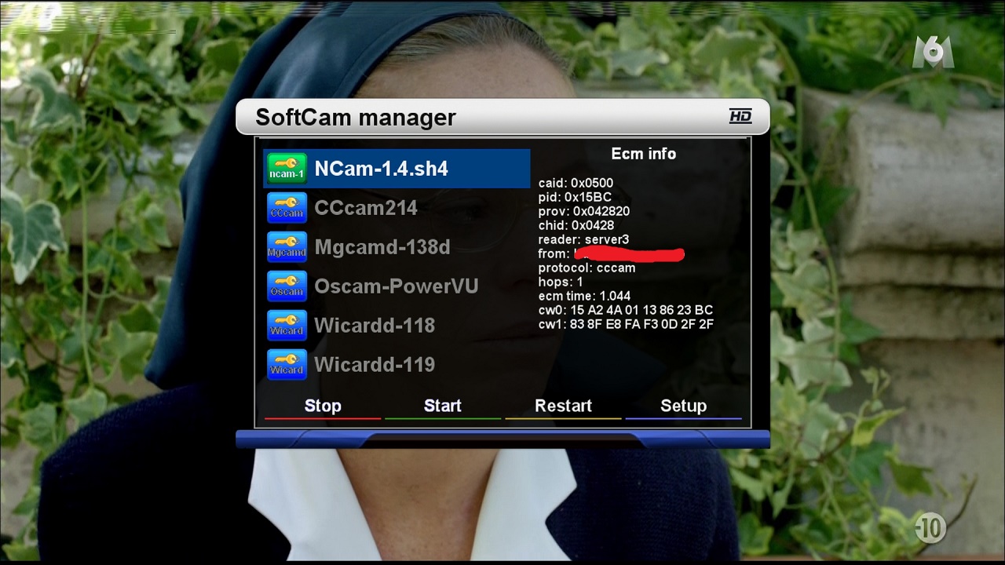Click the protocol: cccam line
The height and width of the screenshot is (565, 1005).
(587, 268)
